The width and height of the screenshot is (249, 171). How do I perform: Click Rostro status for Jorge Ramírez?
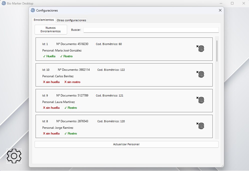point(71,133)
